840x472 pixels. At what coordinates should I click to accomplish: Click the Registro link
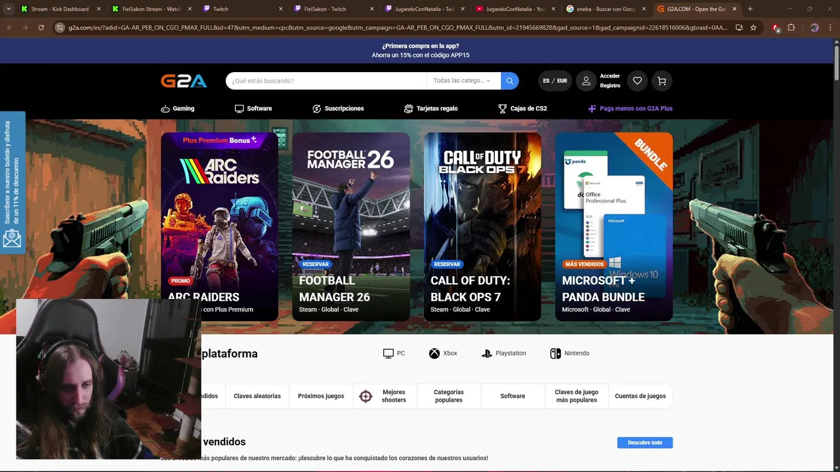click(x=610, y=85)
